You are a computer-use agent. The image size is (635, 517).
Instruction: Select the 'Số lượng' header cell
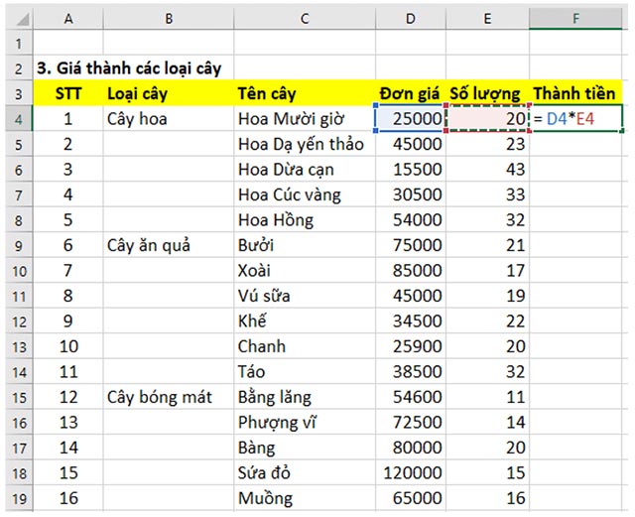(488, 93)
